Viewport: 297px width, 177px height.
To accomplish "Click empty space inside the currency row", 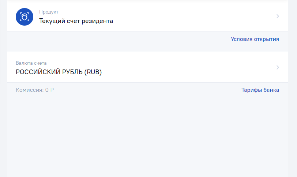I will point(189,67).
